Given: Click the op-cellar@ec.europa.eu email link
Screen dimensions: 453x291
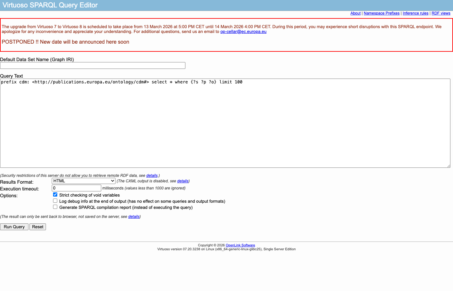Looking at the screenshot, I should pos(243,32).
